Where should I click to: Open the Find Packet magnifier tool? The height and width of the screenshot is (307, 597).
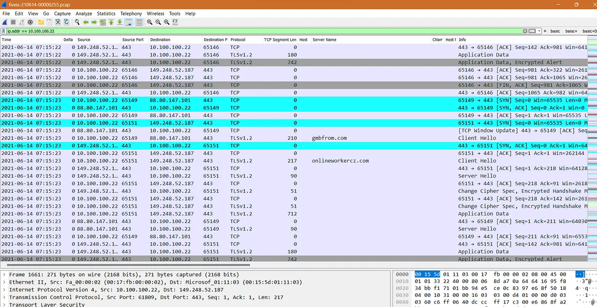[77, 22]
